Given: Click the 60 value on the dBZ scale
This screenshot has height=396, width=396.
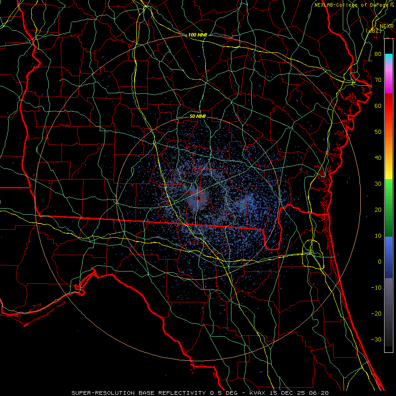Looking at the screenshot, I should tap(378, 106).
